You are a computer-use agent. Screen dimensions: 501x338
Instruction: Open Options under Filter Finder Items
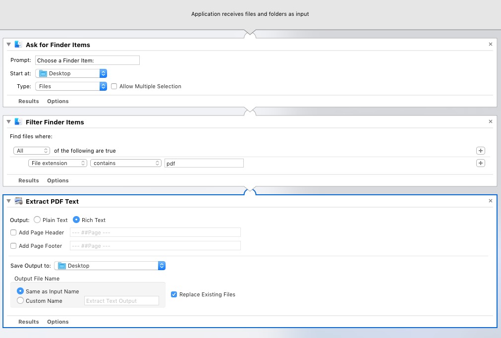[58, 180]
